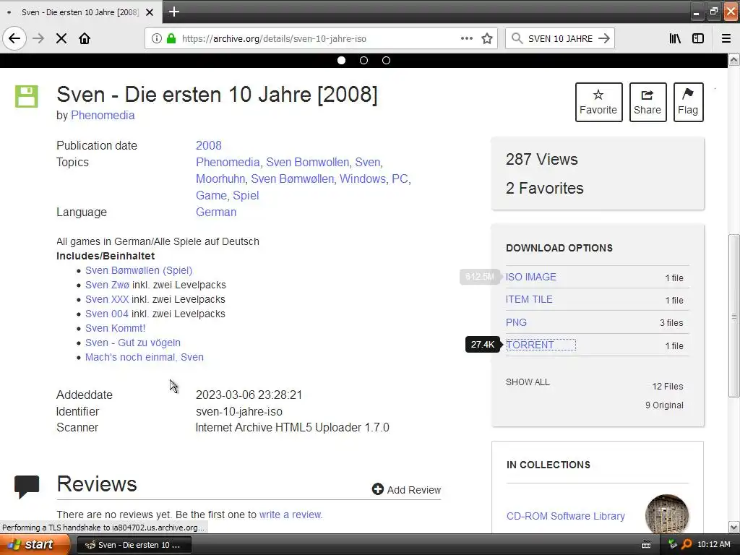The height and width of the screenshot is (555, 740).
Task: Click the green secure padlock icon
Action: [x=171, y=38]
